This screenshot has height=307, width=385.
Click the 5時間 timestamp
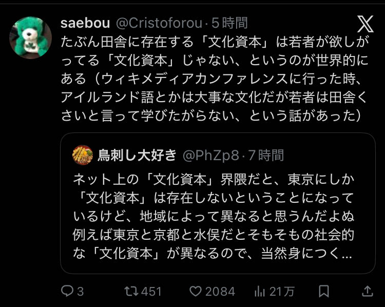click(x=229, y=23)
